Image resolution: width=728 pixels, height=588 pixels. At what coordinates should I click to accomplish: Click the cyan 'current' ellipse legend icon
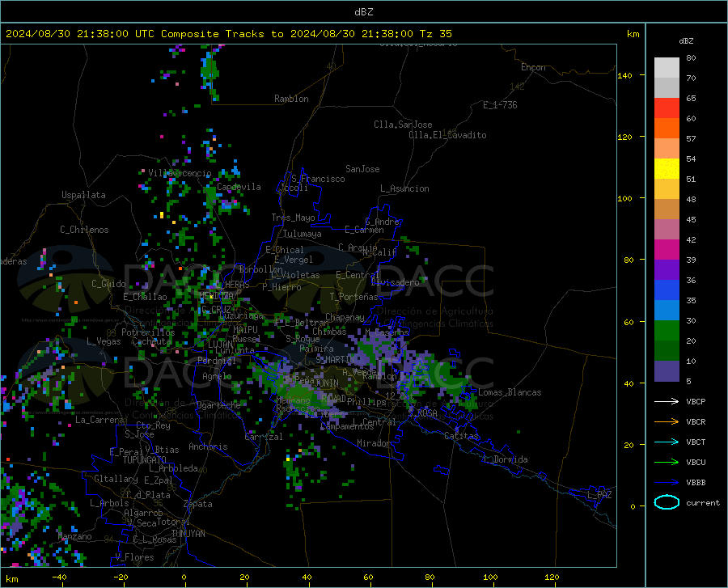coord(667,502)
